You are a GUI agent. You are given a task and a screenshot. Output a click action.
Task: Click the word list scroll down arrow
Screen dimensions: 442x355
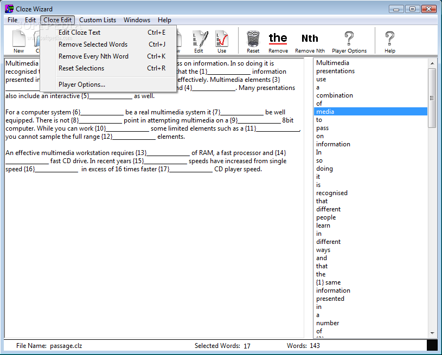[x=432, y=333]
